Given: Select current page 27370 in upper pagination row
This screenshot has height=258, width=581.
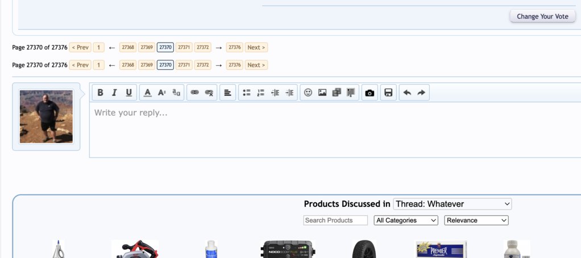Looking at the screenshot, I should 165,47.
